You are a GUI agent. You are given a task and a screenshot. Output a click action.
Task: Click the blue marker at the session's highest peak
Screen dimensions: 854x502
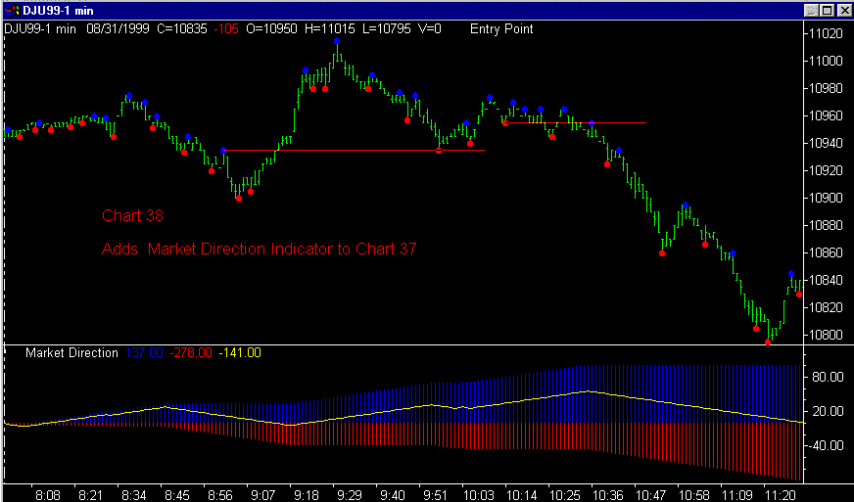(x=337, y=41)
